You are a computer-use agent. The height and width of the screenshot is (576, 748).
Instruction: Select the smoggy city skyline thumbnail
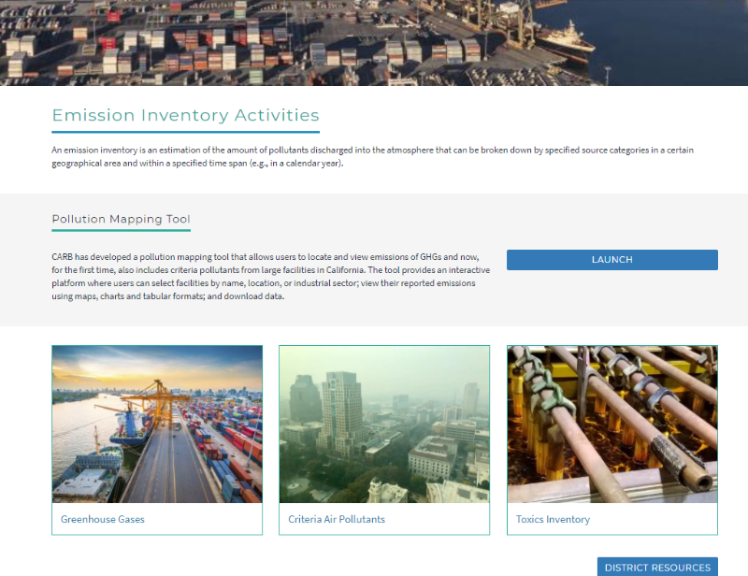click(x=384, y=424)
